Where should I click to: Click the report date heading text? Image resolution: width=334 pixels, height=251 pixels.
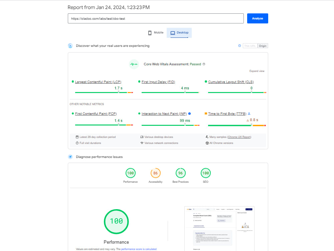click(109, 7)
